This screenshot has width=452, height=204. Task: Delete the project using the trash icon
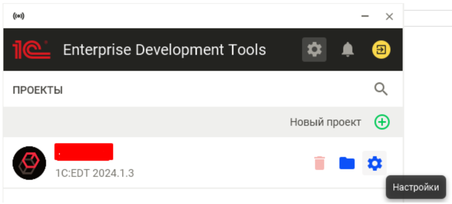pos(320,163)
